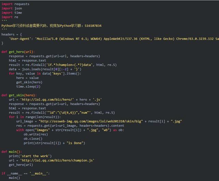This screenshot has height=181, width=219.
Task: Click the 'get_hero(url)' call line
Action: (x=21, y=165)
